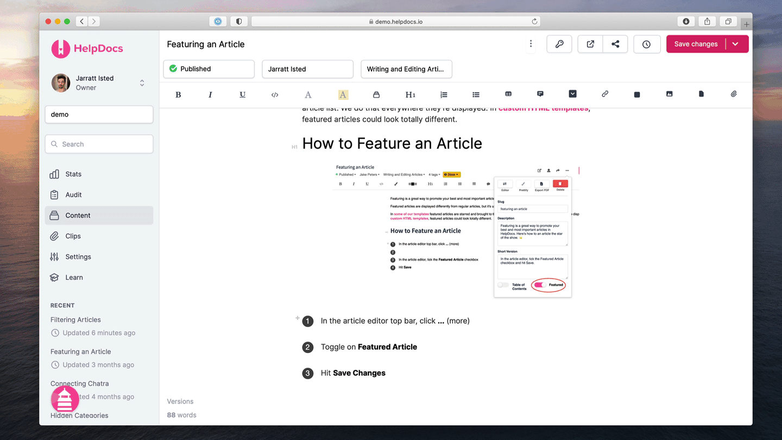Open Clips in sidebar
782x440 pixels.
pos(99,236)
